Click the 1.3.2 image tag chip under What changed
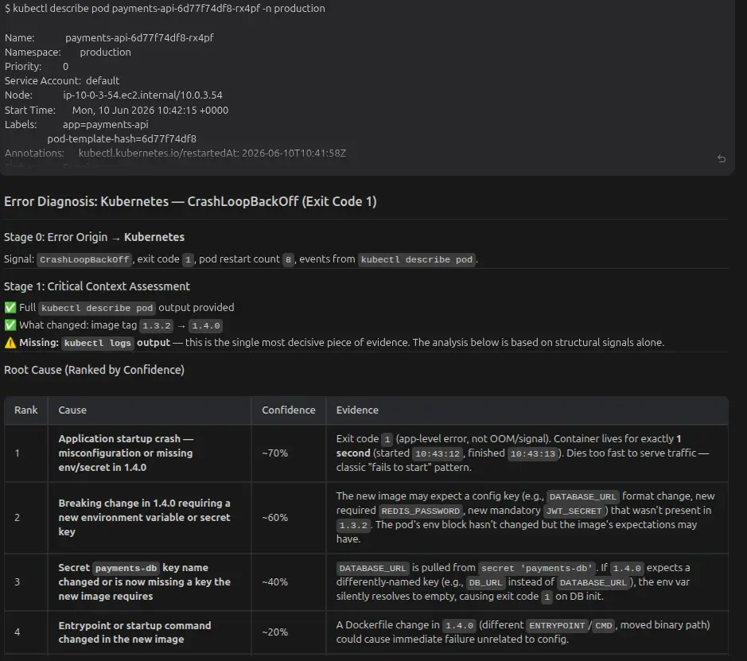 (x=156, y=326)
